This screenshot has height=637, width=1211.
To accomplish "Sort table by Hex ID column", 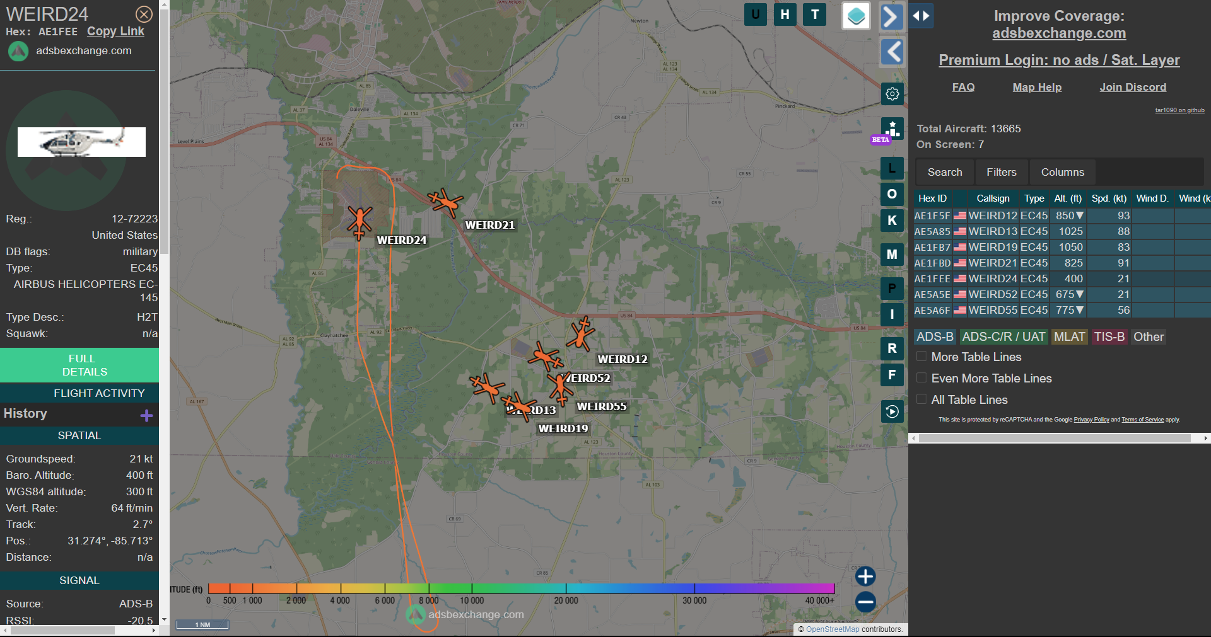I will pyautogui.click(x=932, y=198).
